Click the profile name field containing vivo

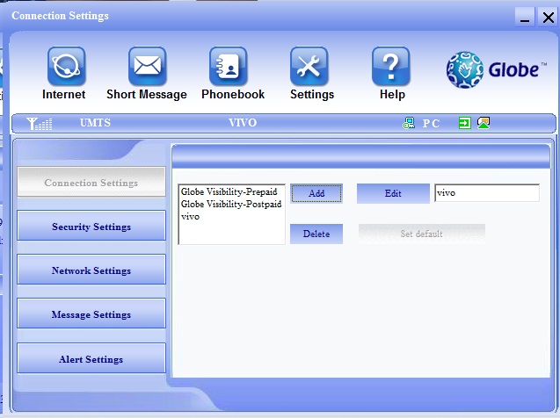pyautogui.click(x=487, y=193)
